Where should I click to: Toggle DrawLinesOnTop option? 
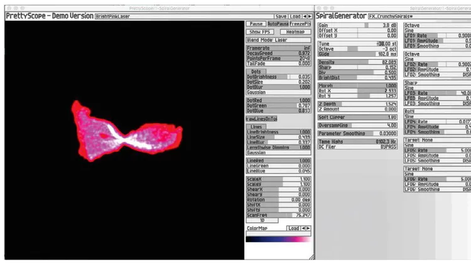click(x=262, y=119)
